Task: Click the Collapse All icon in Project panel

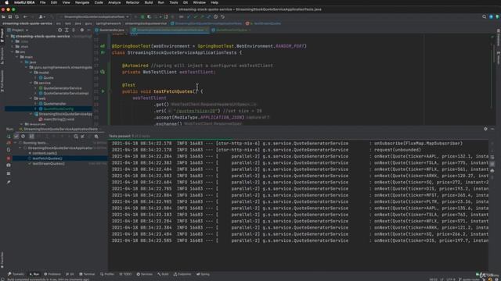Action: [x=74, y=30]
